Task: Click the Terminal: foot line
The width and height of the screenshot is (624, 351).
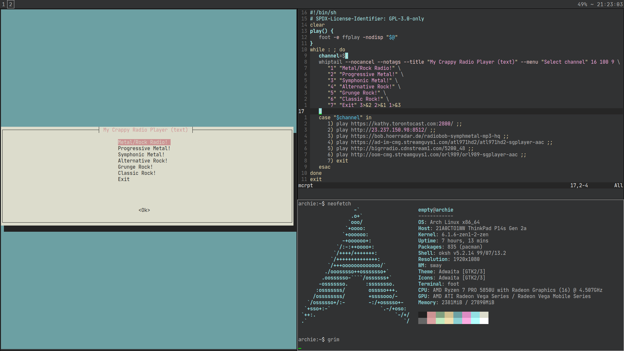Action: [438, 284]
